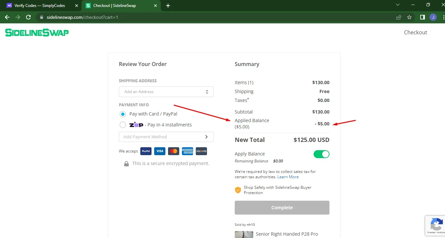Click the New Total $125.00 USD amount
Viewport: 445px width, 238px height.
[x=311, y=140]
